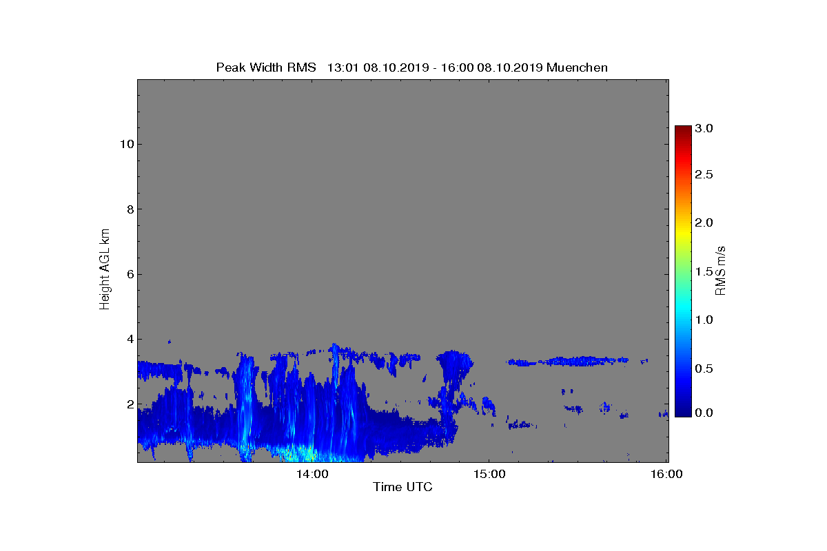Click the '14:00' time tick label
The width and height of the screenshot is (827, 551).
312,474
